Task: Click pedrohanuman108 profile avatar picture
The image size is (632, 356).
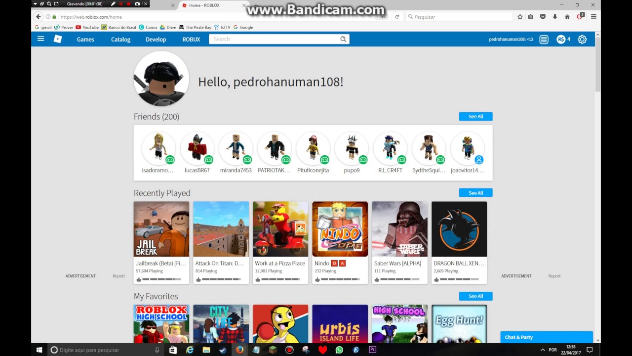Action: tap(161, 79)
